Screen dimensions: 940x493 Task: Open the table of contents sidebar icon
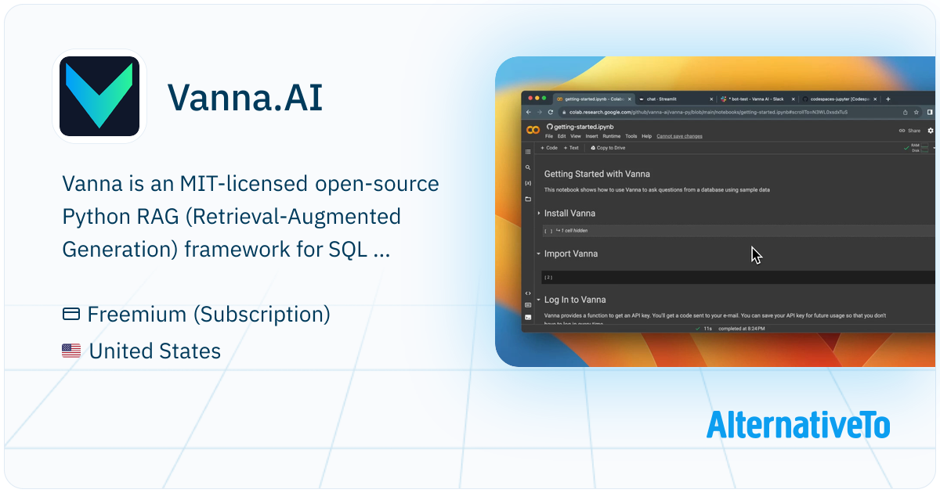pyautogui.click(x=528, y=152)
